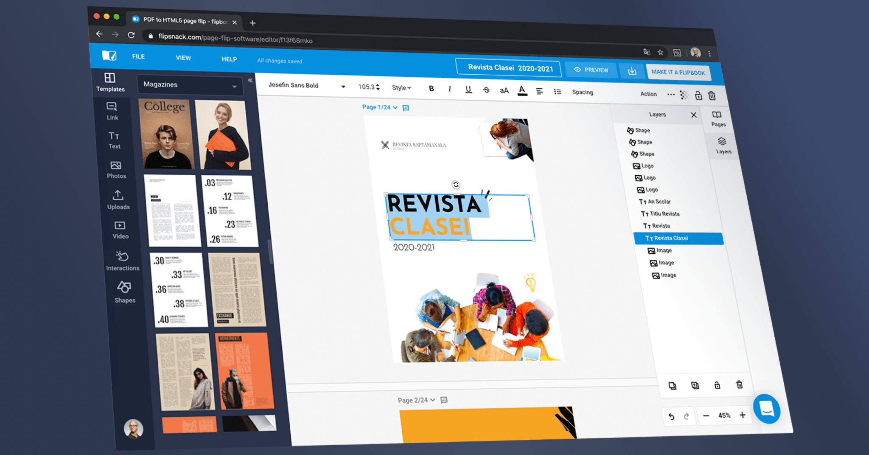The height and width of the screenshot is (455, 869).
Task: Open the opacity/transparency control
Action: coord(684,95)
